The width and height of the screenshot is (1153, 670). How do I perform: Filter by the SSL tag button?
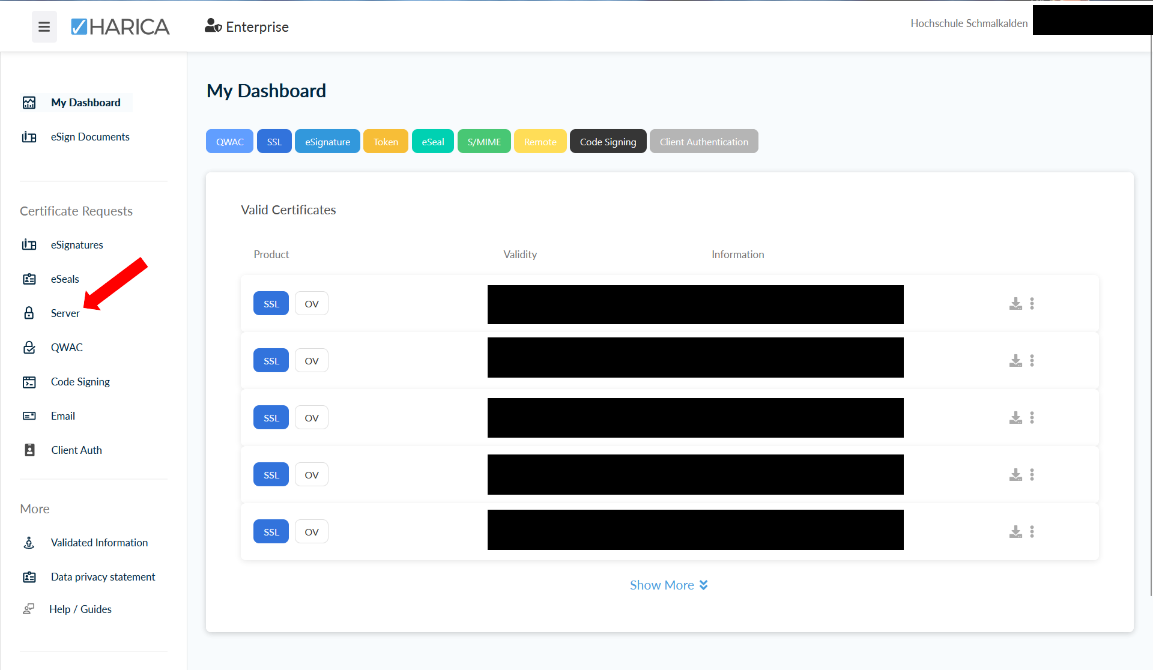pos(274,142)
